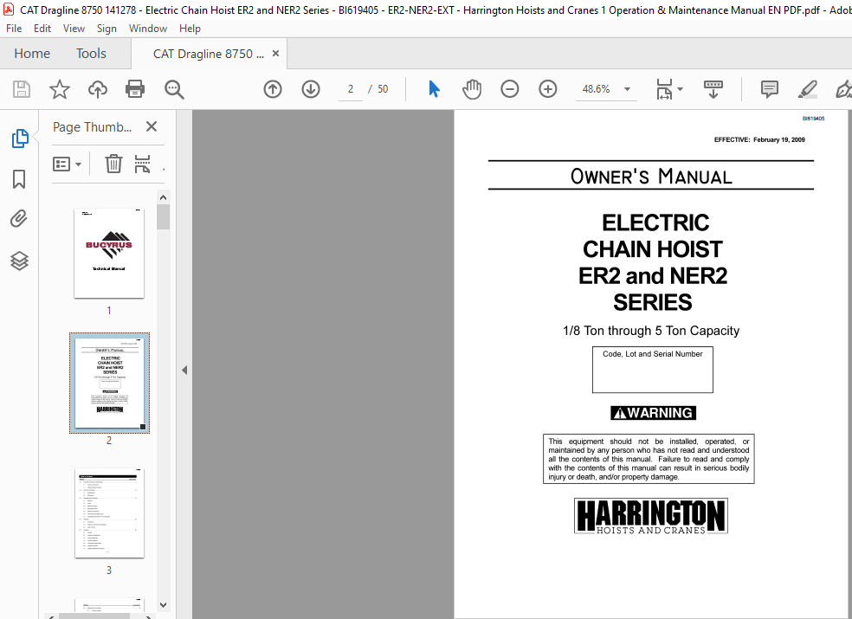
Task: Select the Highlight text pen tool
Action: coord(808,89)
